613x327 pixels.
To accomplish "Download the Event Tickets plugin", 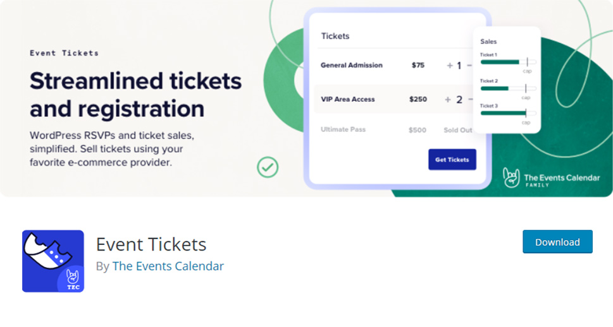I will coord(557,242).
